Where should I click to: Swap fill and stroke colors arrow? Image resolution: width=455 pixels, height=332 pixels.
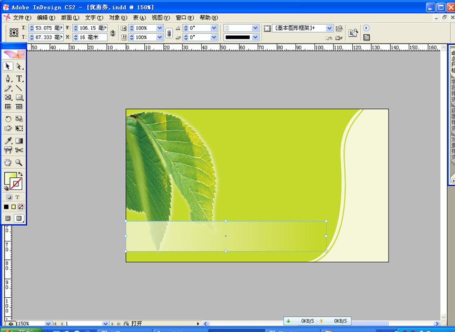21,174
